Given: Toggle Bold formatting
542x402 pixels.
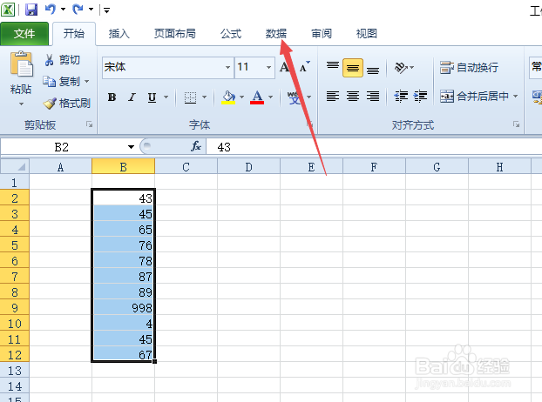Looking at the screenshot, I should click(112, 97).
